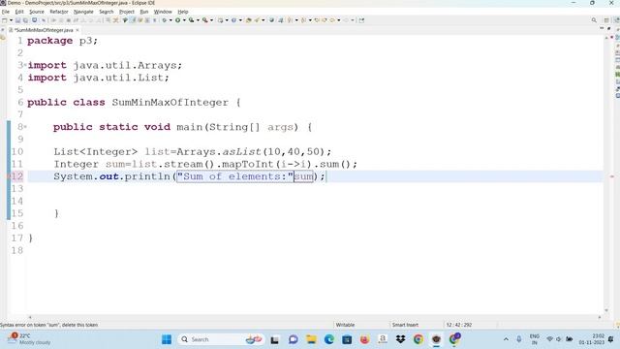This screenshot has width=620, height=349.
Task: Open the Run menu
Action: pyautogui.click(x=144, y=12)
